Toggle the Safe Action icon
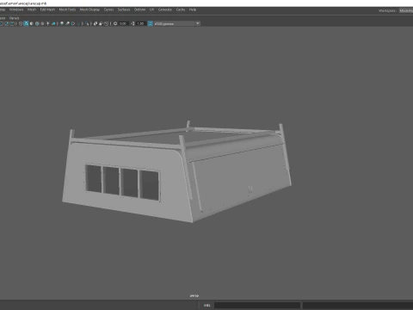413x310 pixels. pos(7,23)
